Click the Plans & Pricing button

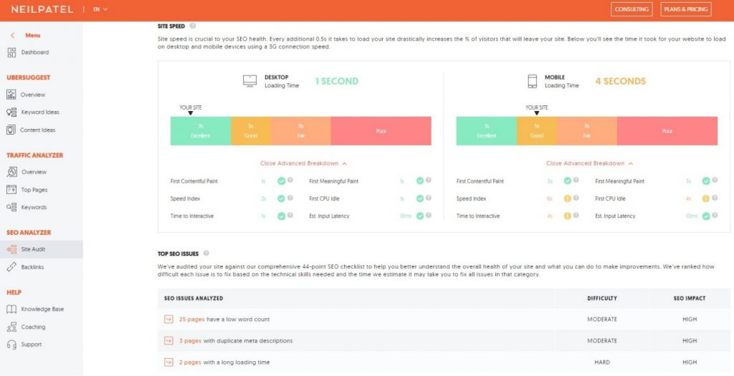tap(685, 9)
